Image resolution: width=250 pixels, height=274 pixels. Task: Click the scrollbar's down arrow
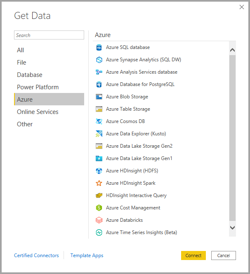(232, 227)
